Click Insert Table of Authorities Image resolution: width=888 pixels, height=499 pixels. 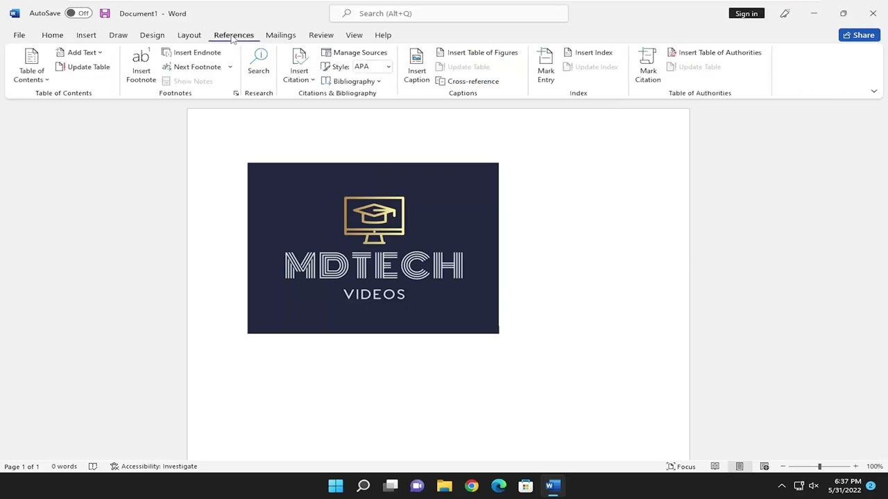point(714,53)
